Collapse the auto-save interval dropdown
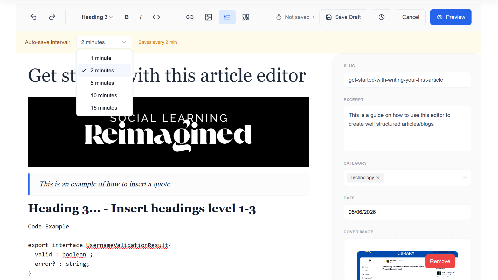Screen dimensions: 498x280 click(104, 42)
